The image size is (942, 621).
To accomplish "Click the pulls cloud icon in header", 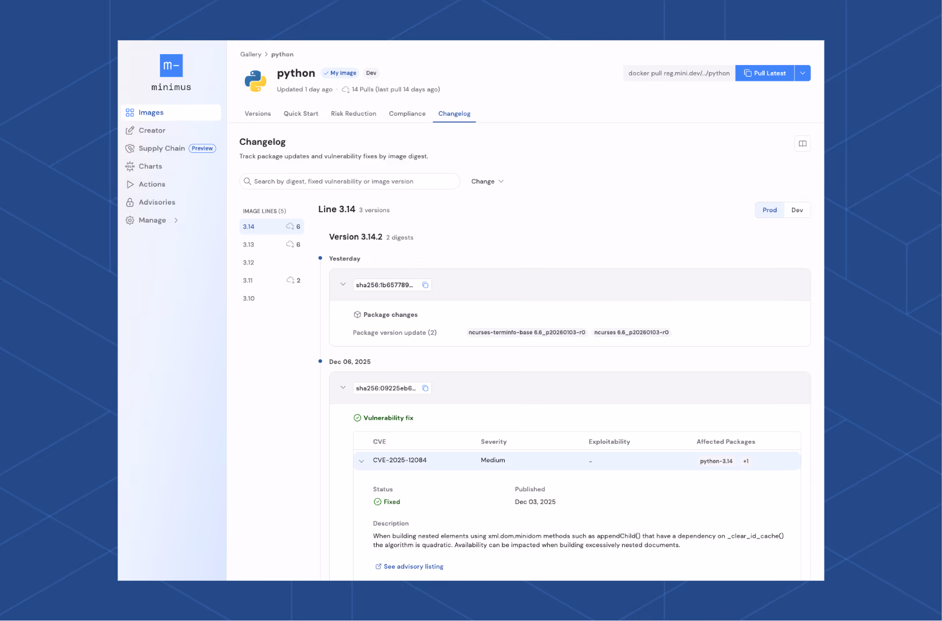I will click(x=345, y=90).
